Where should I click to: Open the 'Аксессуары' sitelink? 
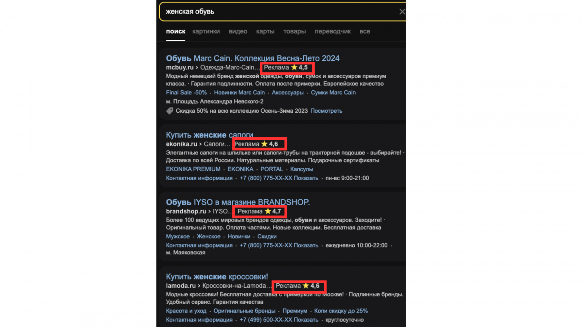pyautogui.click(x=288, y=93)
